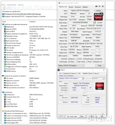
Task: Open Display Device Selection dropdown
Action: (x=72, y=78)
